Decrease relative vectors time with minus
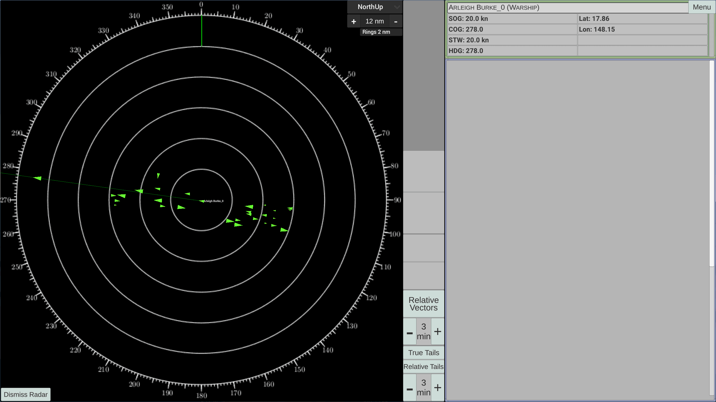Viewport: 716px width, 402px height. pyautogui.click(x=410, y=332)
